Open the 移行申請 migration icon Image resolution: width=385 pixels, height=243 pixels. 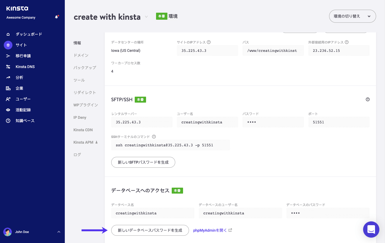pos(8,56)
